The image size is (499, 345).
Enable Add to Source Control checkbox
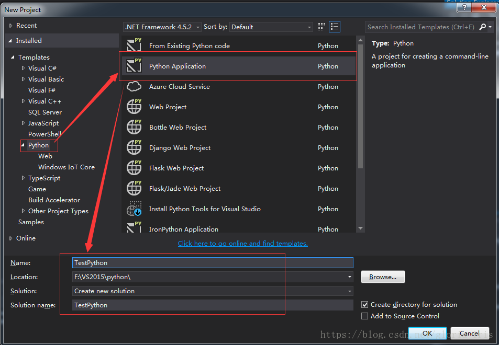tap(365, 316)
